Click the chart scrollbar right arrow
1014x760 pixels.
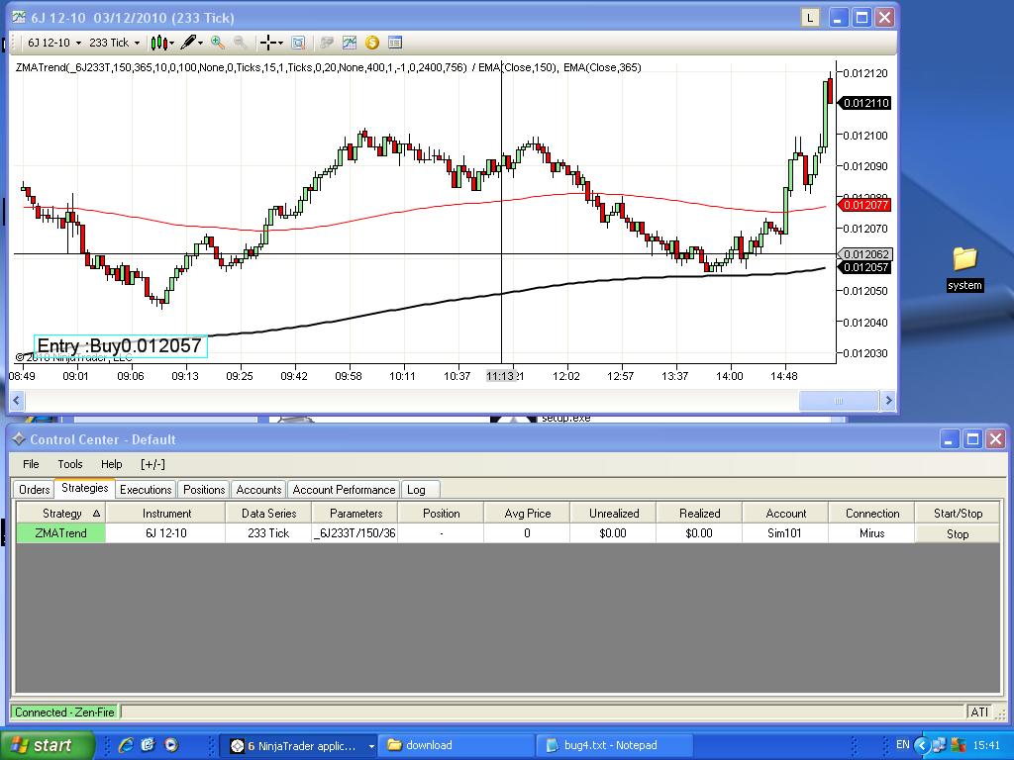(x=888, y=401)
